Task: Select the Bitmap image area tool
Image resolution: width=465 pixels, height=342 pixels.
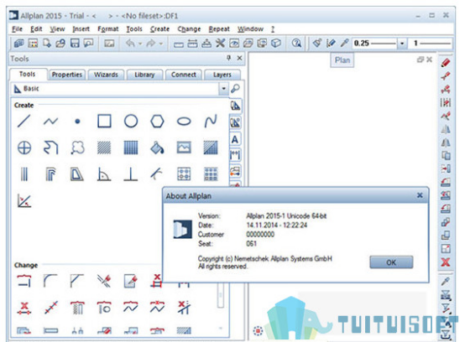Action: click(184, 148)
